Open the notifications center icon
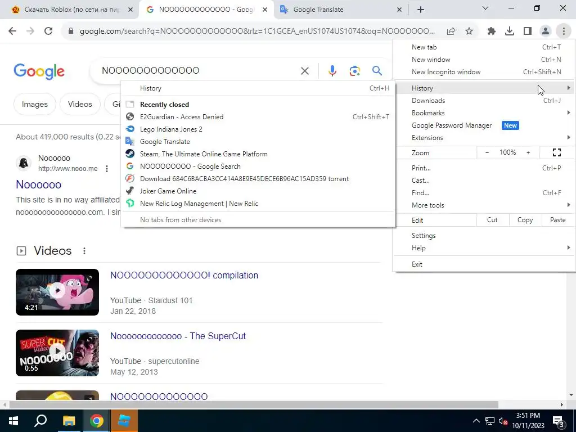576x432 pixels. click(559, 421)
